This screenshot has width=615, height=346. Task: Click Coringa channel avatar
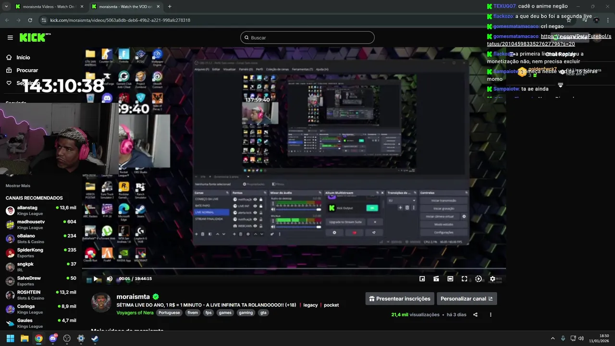pos(10,309)
